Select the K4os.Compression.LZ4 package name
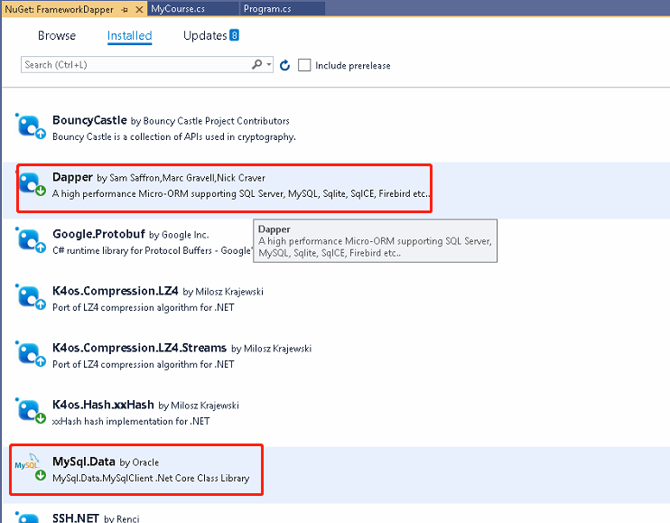 (x=116, y=291)
